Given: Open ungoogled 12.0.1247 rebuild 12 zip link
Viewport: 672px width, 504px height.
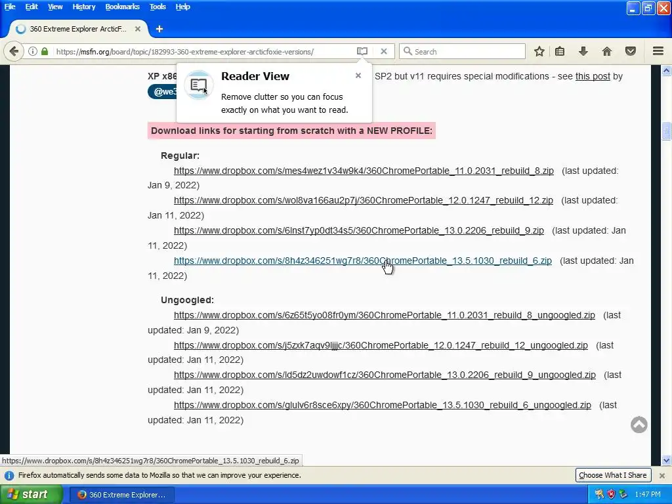Looking at the screenshot, I should tap(381, 345).
